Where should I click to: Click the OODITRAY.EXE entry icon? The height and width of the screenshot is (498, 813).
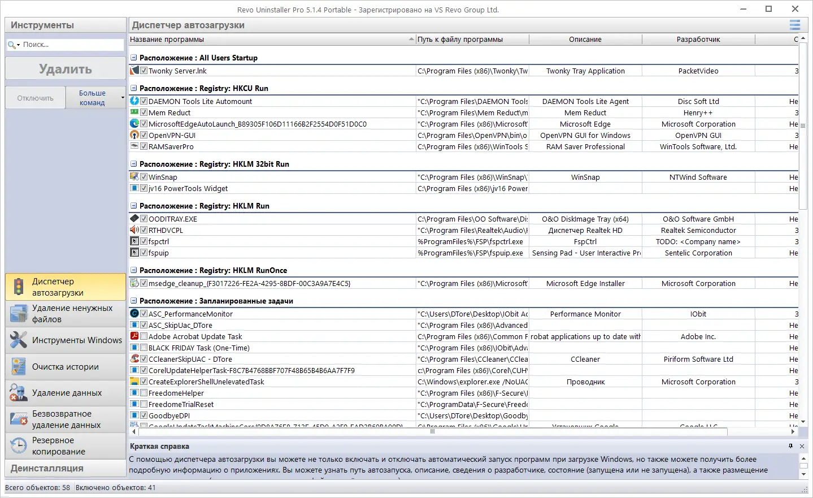(x=134, y=219)
